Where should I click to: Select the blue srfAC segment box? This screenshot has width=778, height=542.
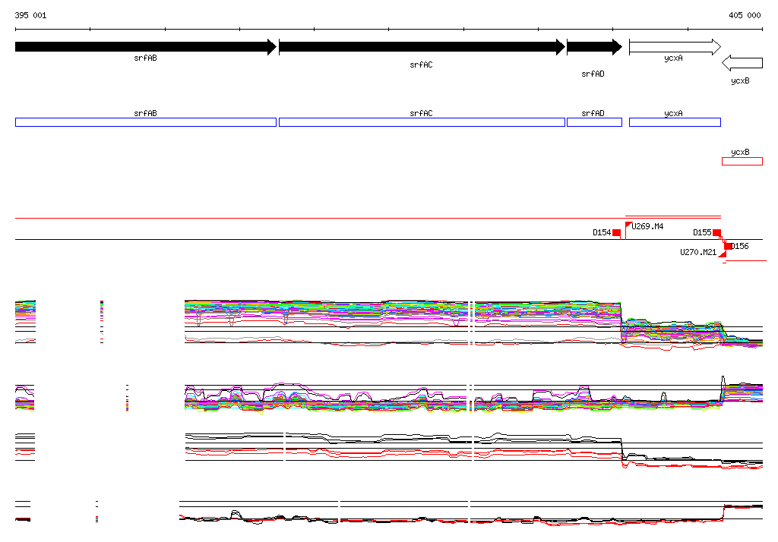422,122
